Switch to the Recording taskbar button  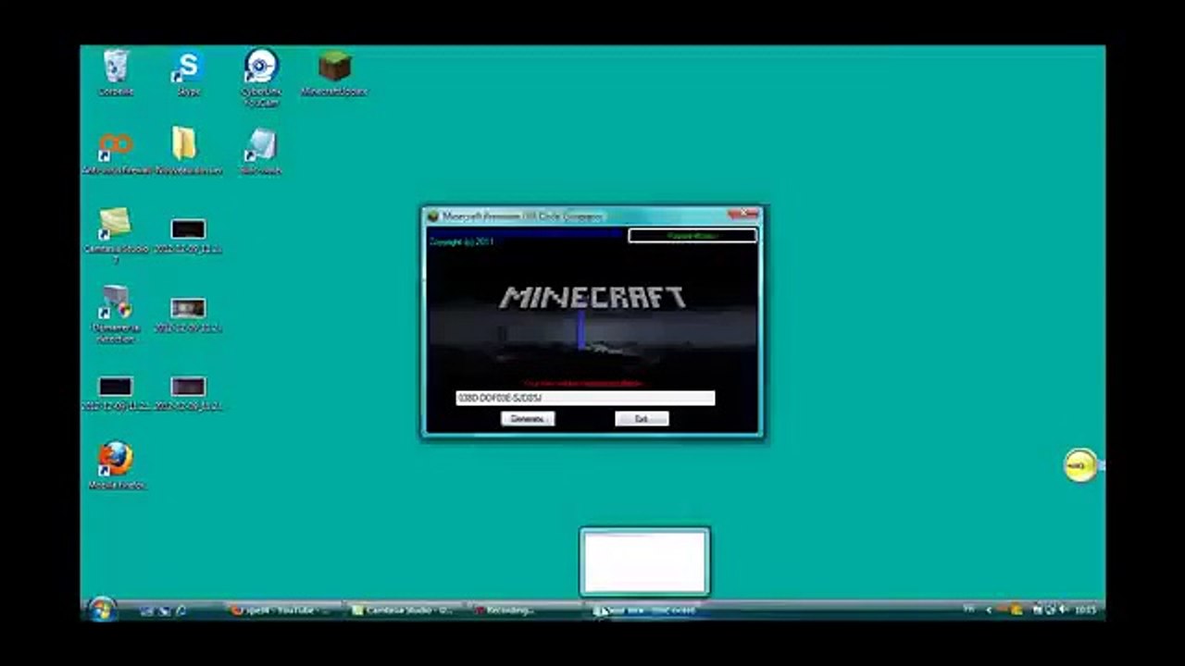click(x=526, y=610)
